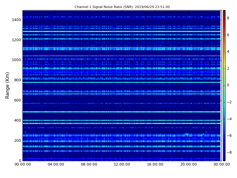
Task: Click the colorbar value −2 label
Action: (x=229, y=102)
